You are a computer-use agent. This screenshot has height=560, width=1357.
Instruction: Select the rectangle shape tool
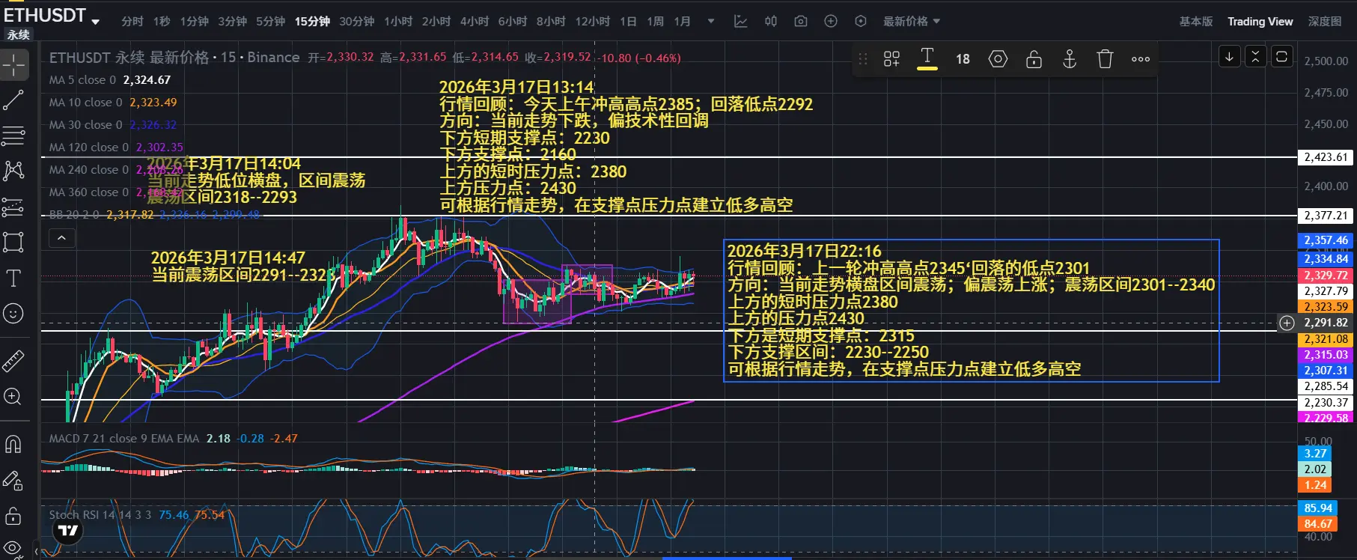[13, 242]
